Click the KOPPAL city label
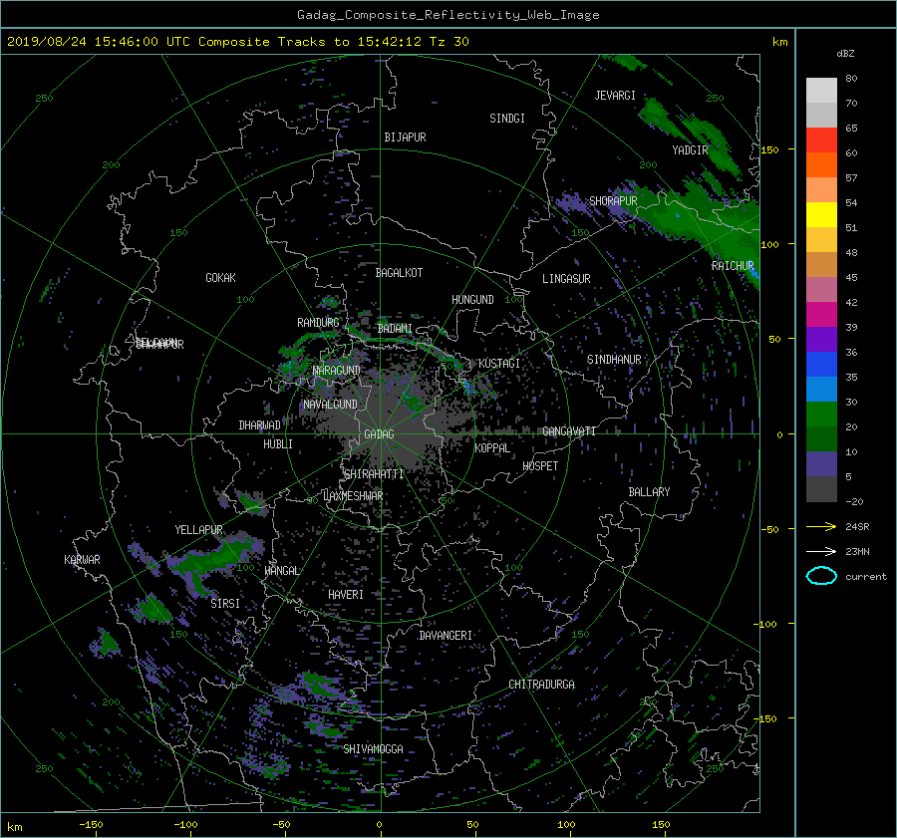 [492, 448]
